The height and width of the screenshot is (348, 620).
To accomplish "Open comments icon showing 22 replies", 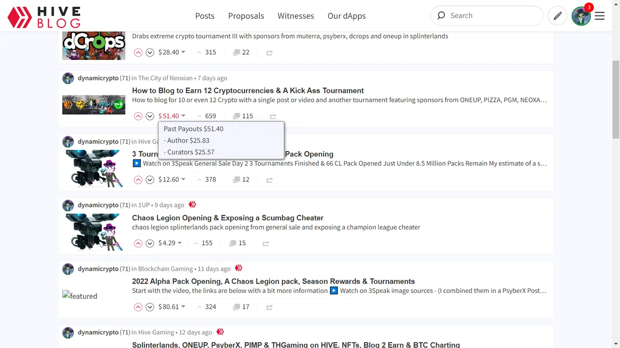I will click(236, 52).
